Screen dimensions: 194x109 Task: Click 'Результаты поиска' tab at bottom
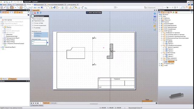37,105
